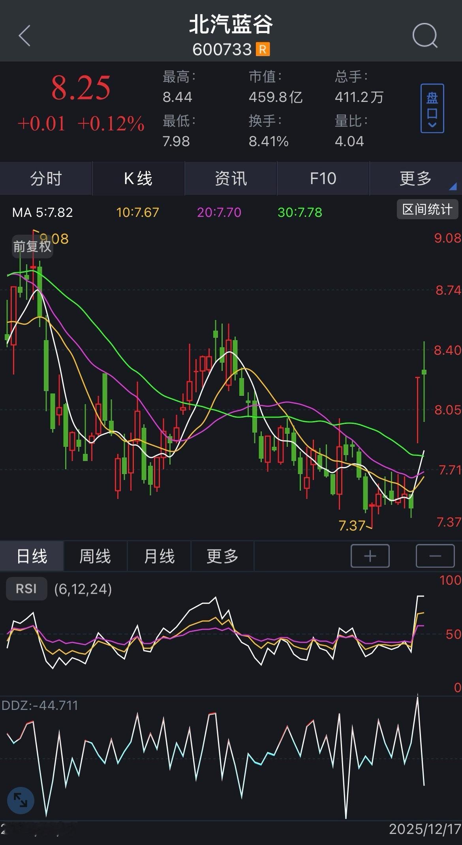Tap the 总手 value 411.2万

coord(359,97)
